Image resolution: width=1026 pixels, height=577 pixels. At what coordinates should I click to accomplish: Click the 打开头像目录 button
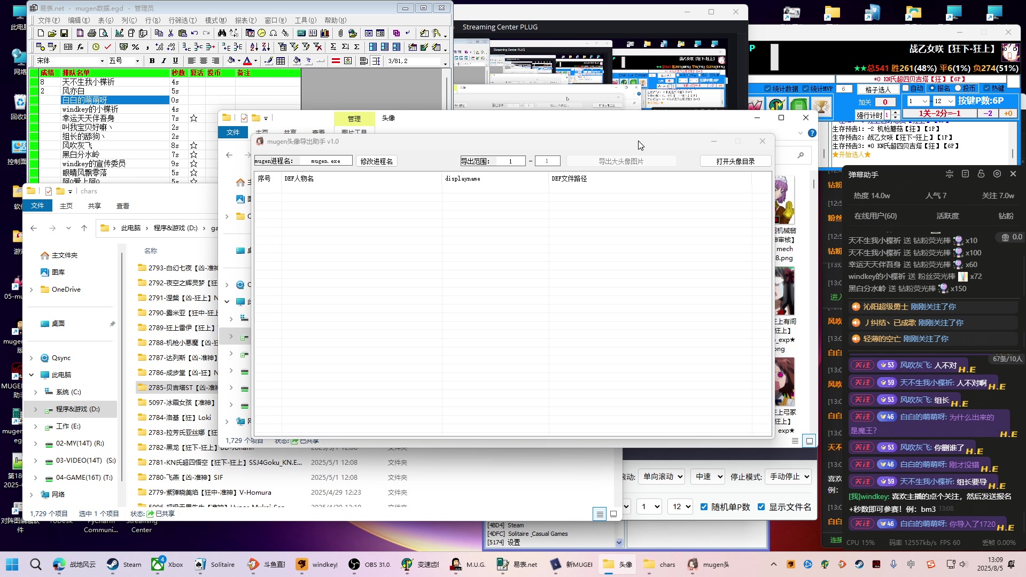click(x=735, y=161)
